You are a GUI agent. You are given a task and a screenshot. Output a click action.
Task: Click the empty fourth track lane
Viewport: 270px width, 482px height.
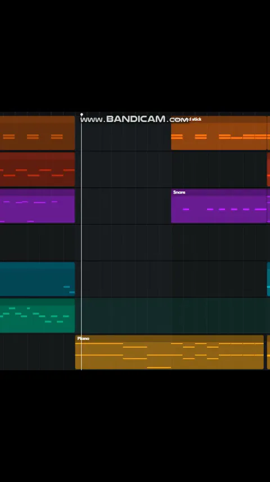[x=135, y=243]
